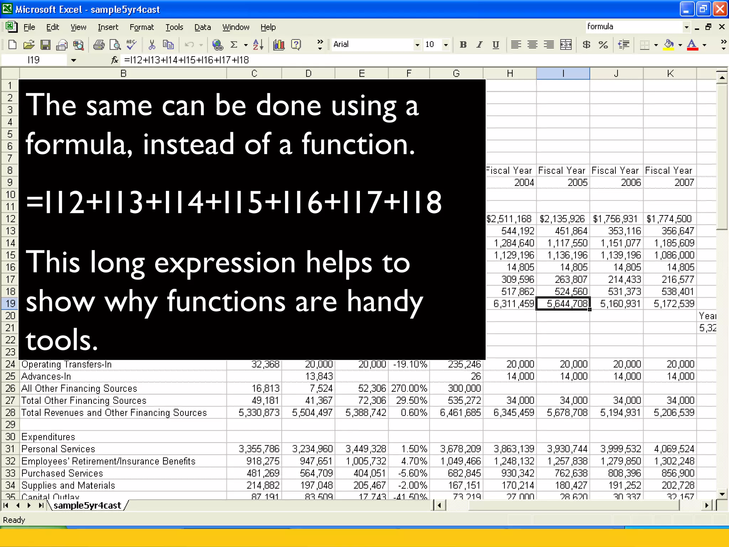
Task: Expand the Font name Arial dropdown
Action: 417,45
